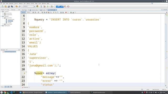Switch to the Projects panel tab

(3, 10)
